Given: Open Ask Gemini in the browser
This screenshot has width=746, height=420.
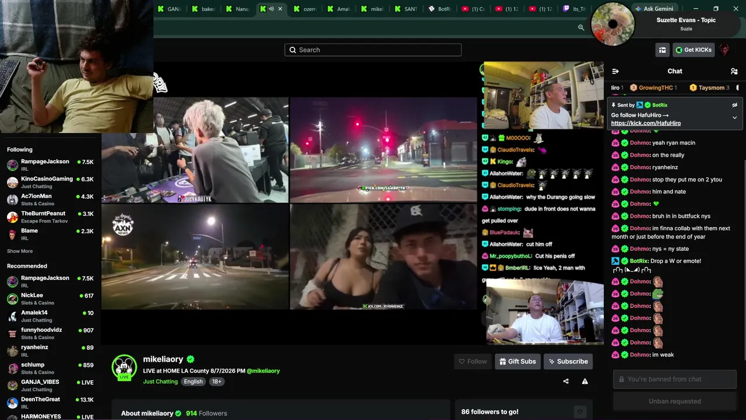Looking at the screenshot, I should tap(654, 9).
